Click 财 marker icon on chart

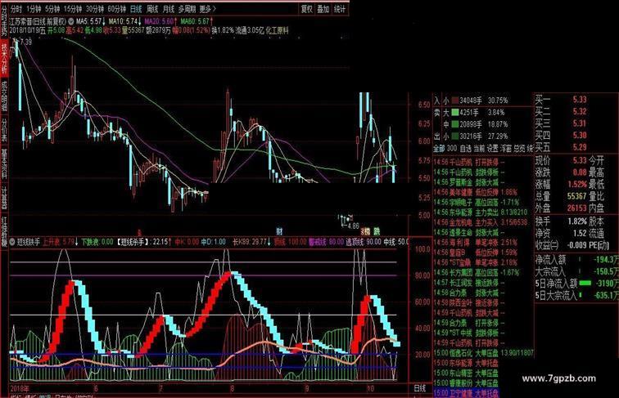click(x=279, y=231)
